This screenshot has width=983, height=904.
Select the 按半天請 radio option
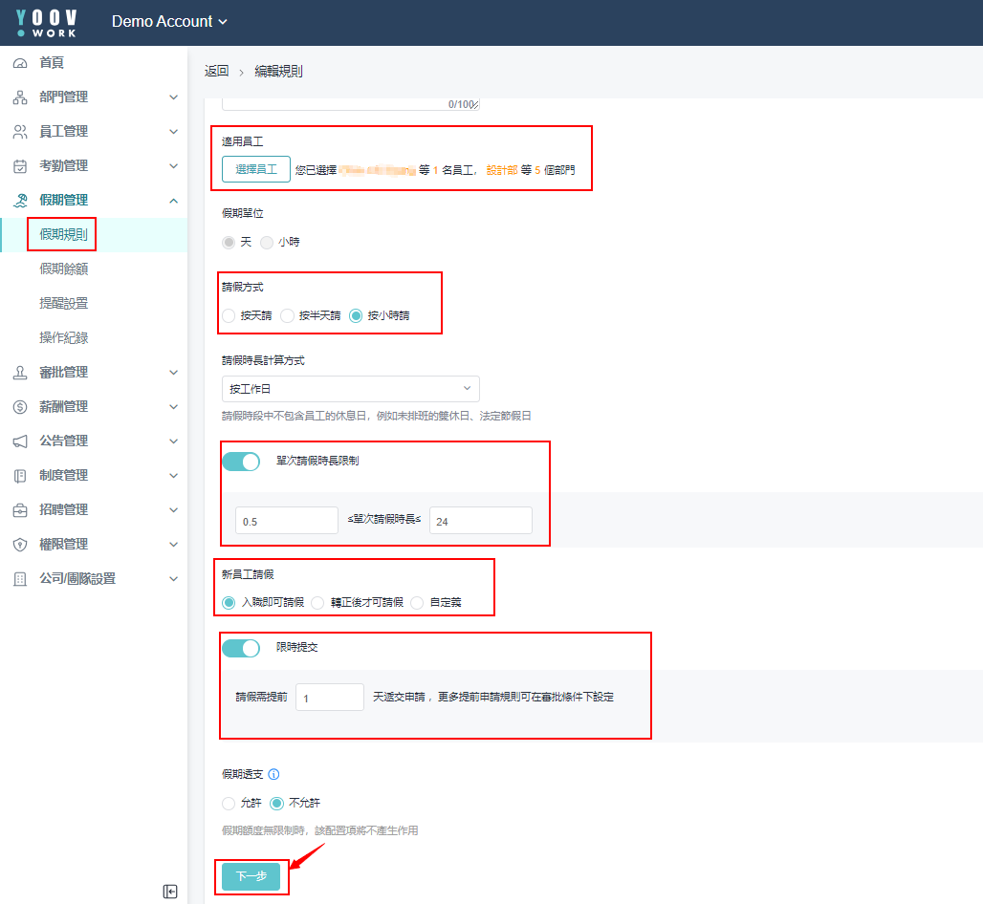coord(287,315)
